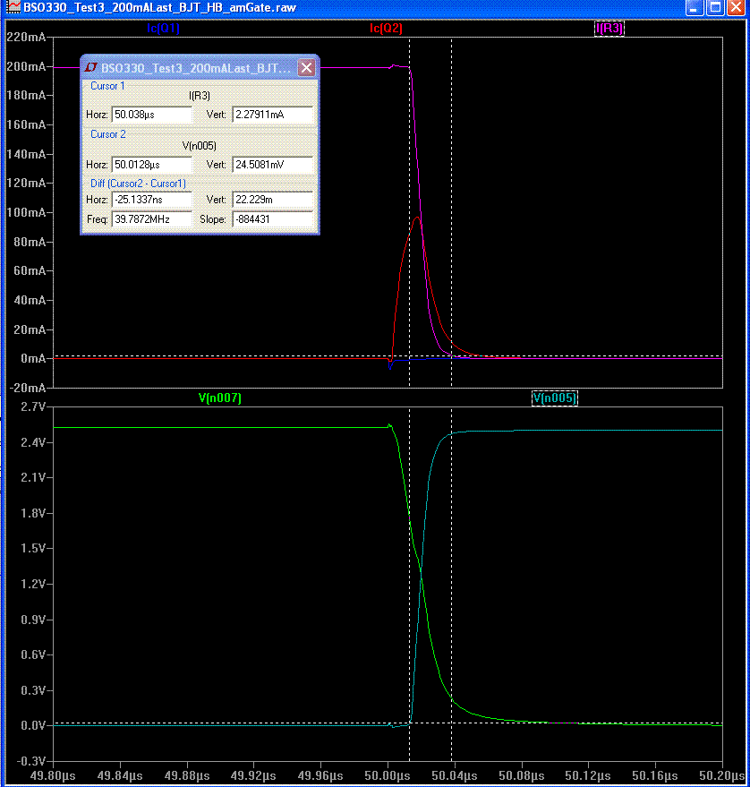The width and height of the screenshot is (750, 787).
Task: Click the 50.20µs time axis label
Action: [x=722, y=775]
